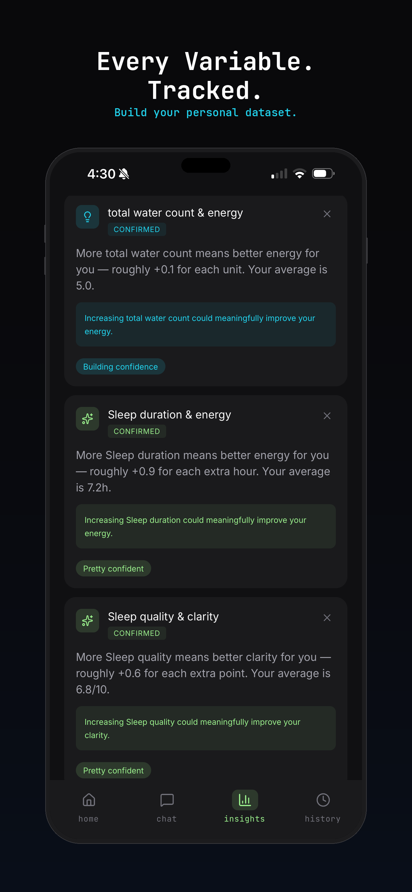Open chat via the speech bubble icon
Viewport: 412px width, 892px height.
tap(167, 800)
